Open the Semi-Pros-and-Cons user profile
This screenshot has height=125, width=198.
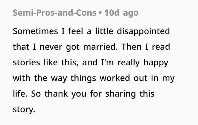[54, 13]
